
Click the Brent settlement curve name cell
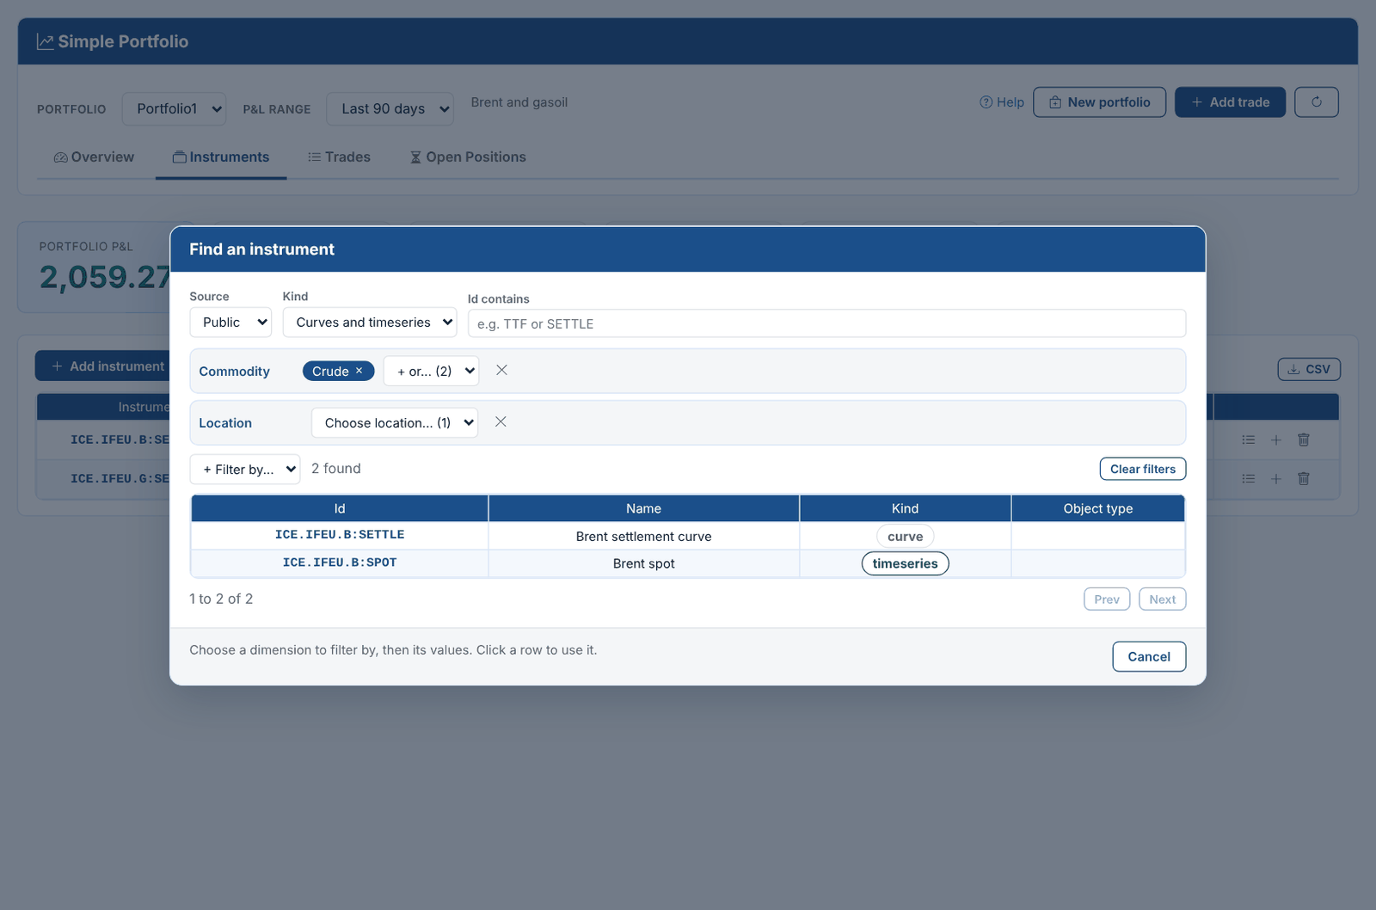(643, 536)
